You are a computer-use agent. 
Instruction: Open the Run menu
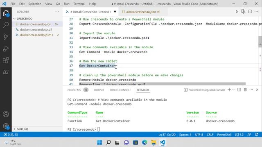pyautogui.click(x=66, y=4)
